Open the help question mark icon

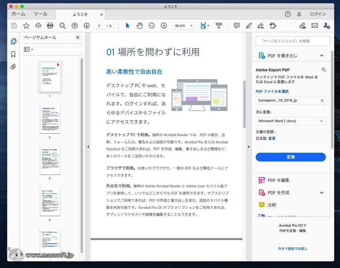288,14
